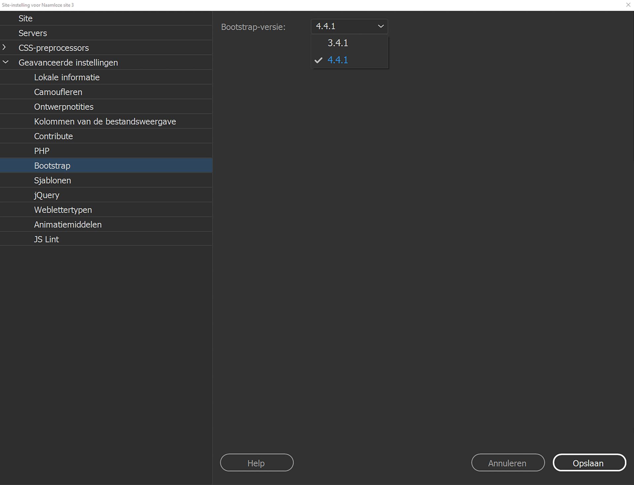The image size is (634, 485).
Task: Select the jQuery settings category
Action: [x=46, y=195]
